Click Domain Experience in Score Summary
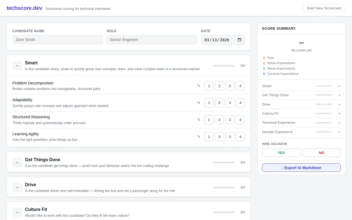This screenshot has height=220, width=352. point(301,132)
